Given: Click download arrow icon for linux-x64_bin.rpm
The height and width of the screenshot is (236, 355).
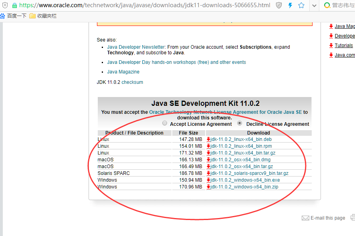Looking at the screenshot, I should pos(208,146).
